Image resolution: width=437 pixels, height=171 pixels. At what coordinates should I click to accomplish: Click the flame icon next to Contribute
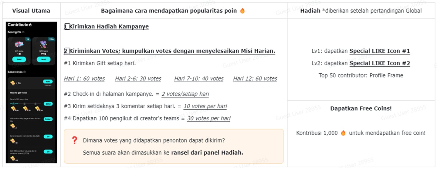(x=30, y=25)
